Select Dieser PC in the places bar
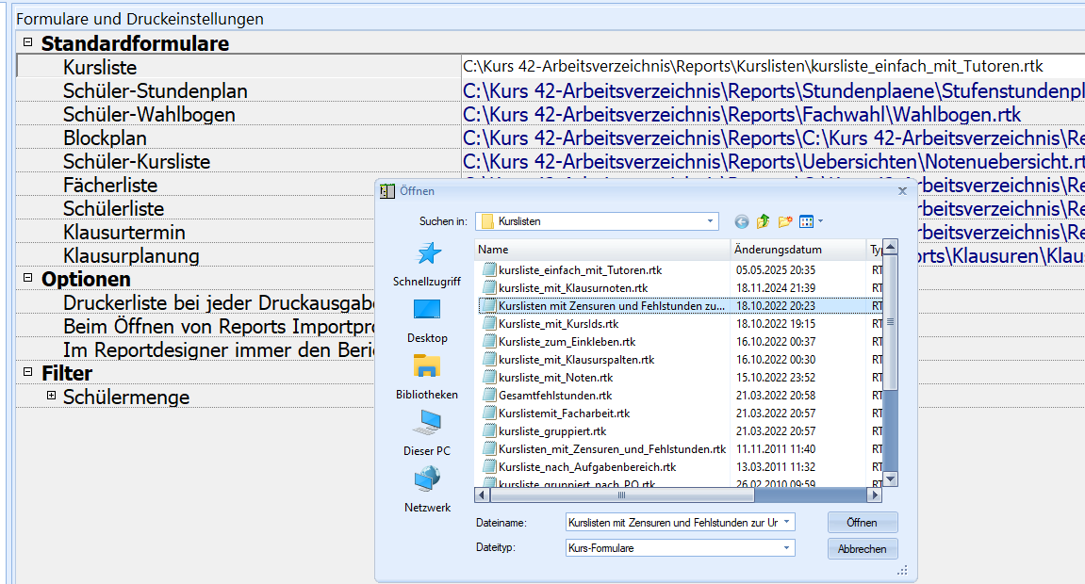The width and height of the screenshot is (1085, 584). click(x=427, y=433)
